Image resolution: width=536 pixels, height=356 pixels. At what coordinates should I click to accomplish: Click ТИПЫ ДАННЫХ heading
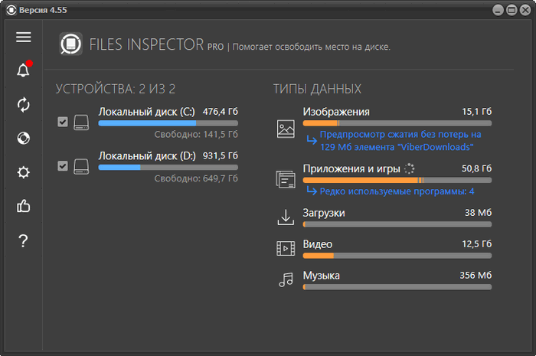point(317,89)
